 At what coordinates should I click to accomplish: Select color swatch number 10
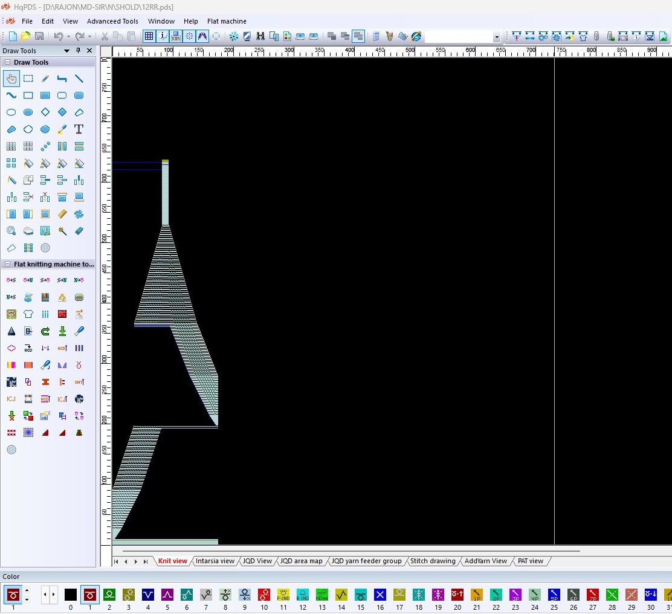point(264,595)
